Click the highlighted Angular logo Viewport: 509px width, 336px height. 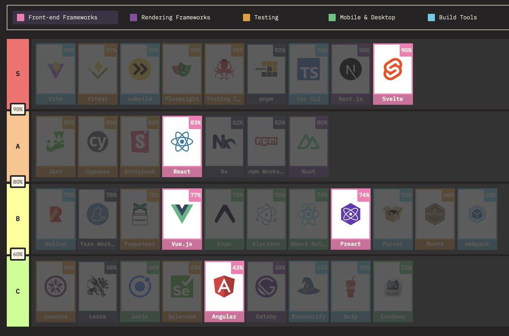pyautogui.click(x=224, y=287)
